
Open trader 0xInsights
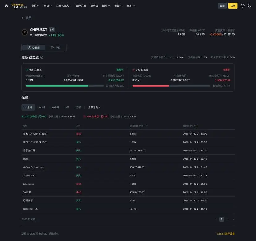28,184
